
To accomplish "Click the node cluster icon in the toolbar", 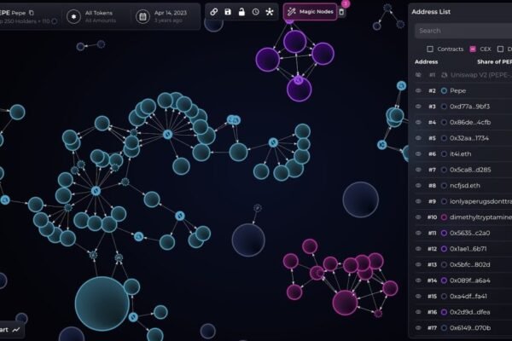I will pyautogui.click(x=270, y=12).
